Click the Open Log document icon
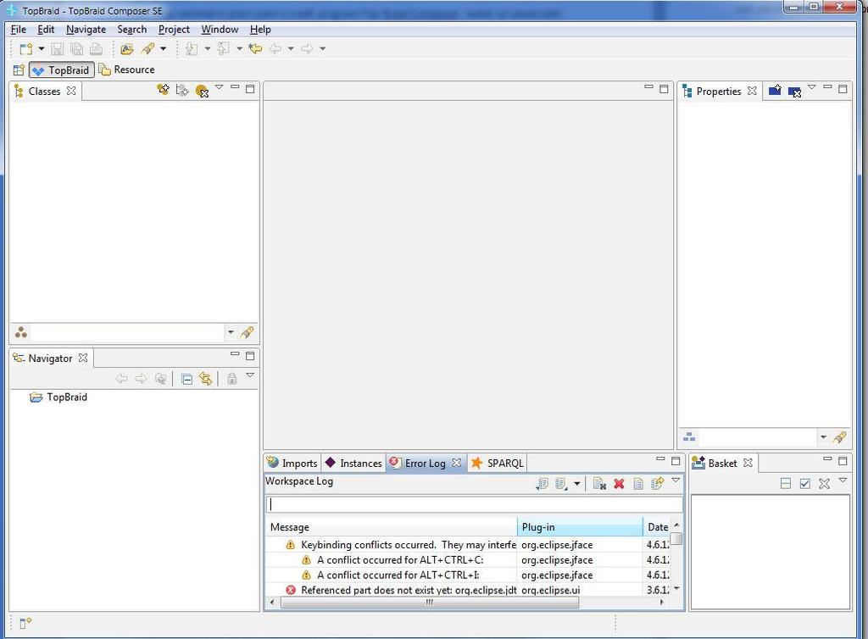 [x=638, y=484]
